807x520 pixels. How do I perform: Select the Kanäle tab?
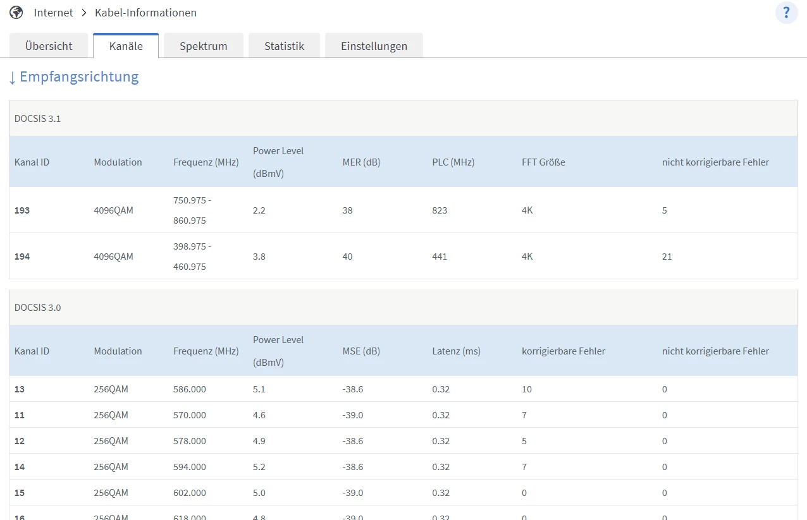(126, 46)
